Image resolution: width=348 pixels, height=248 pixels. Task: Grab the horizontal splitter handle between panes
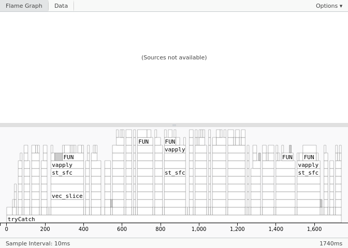pyautogui.click(x=174, y=125)
